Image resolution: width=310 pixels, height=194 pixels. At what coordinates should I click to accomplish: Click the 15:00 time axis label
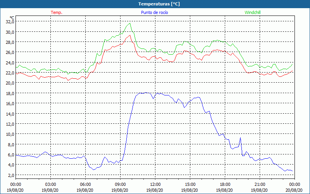(x=190, y=185)
